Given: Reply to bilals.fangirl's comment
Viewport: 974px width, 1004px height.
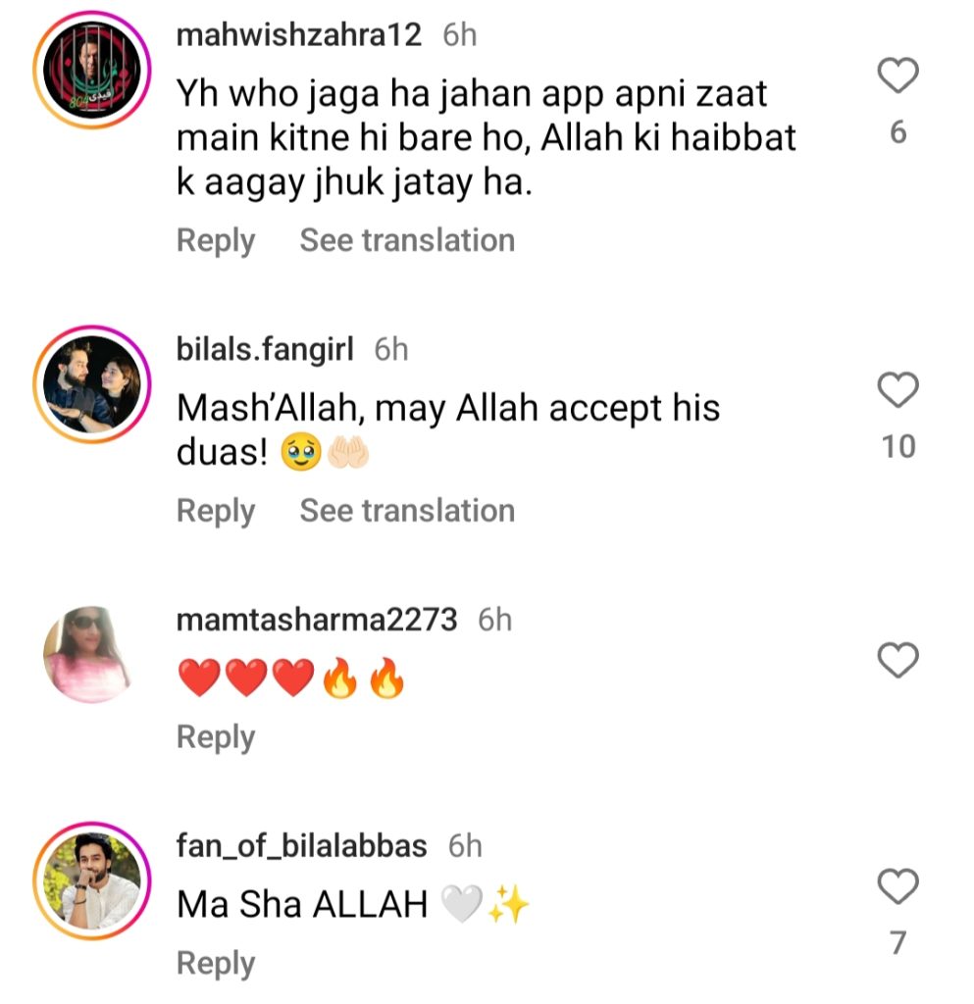Looking at the screenshot, I should click(x=216, y=512).
